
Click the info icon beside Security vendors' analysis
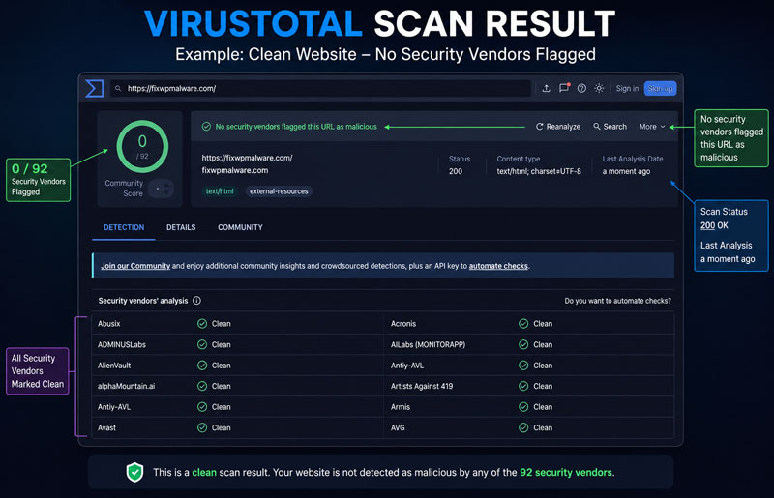click(196, 301)
